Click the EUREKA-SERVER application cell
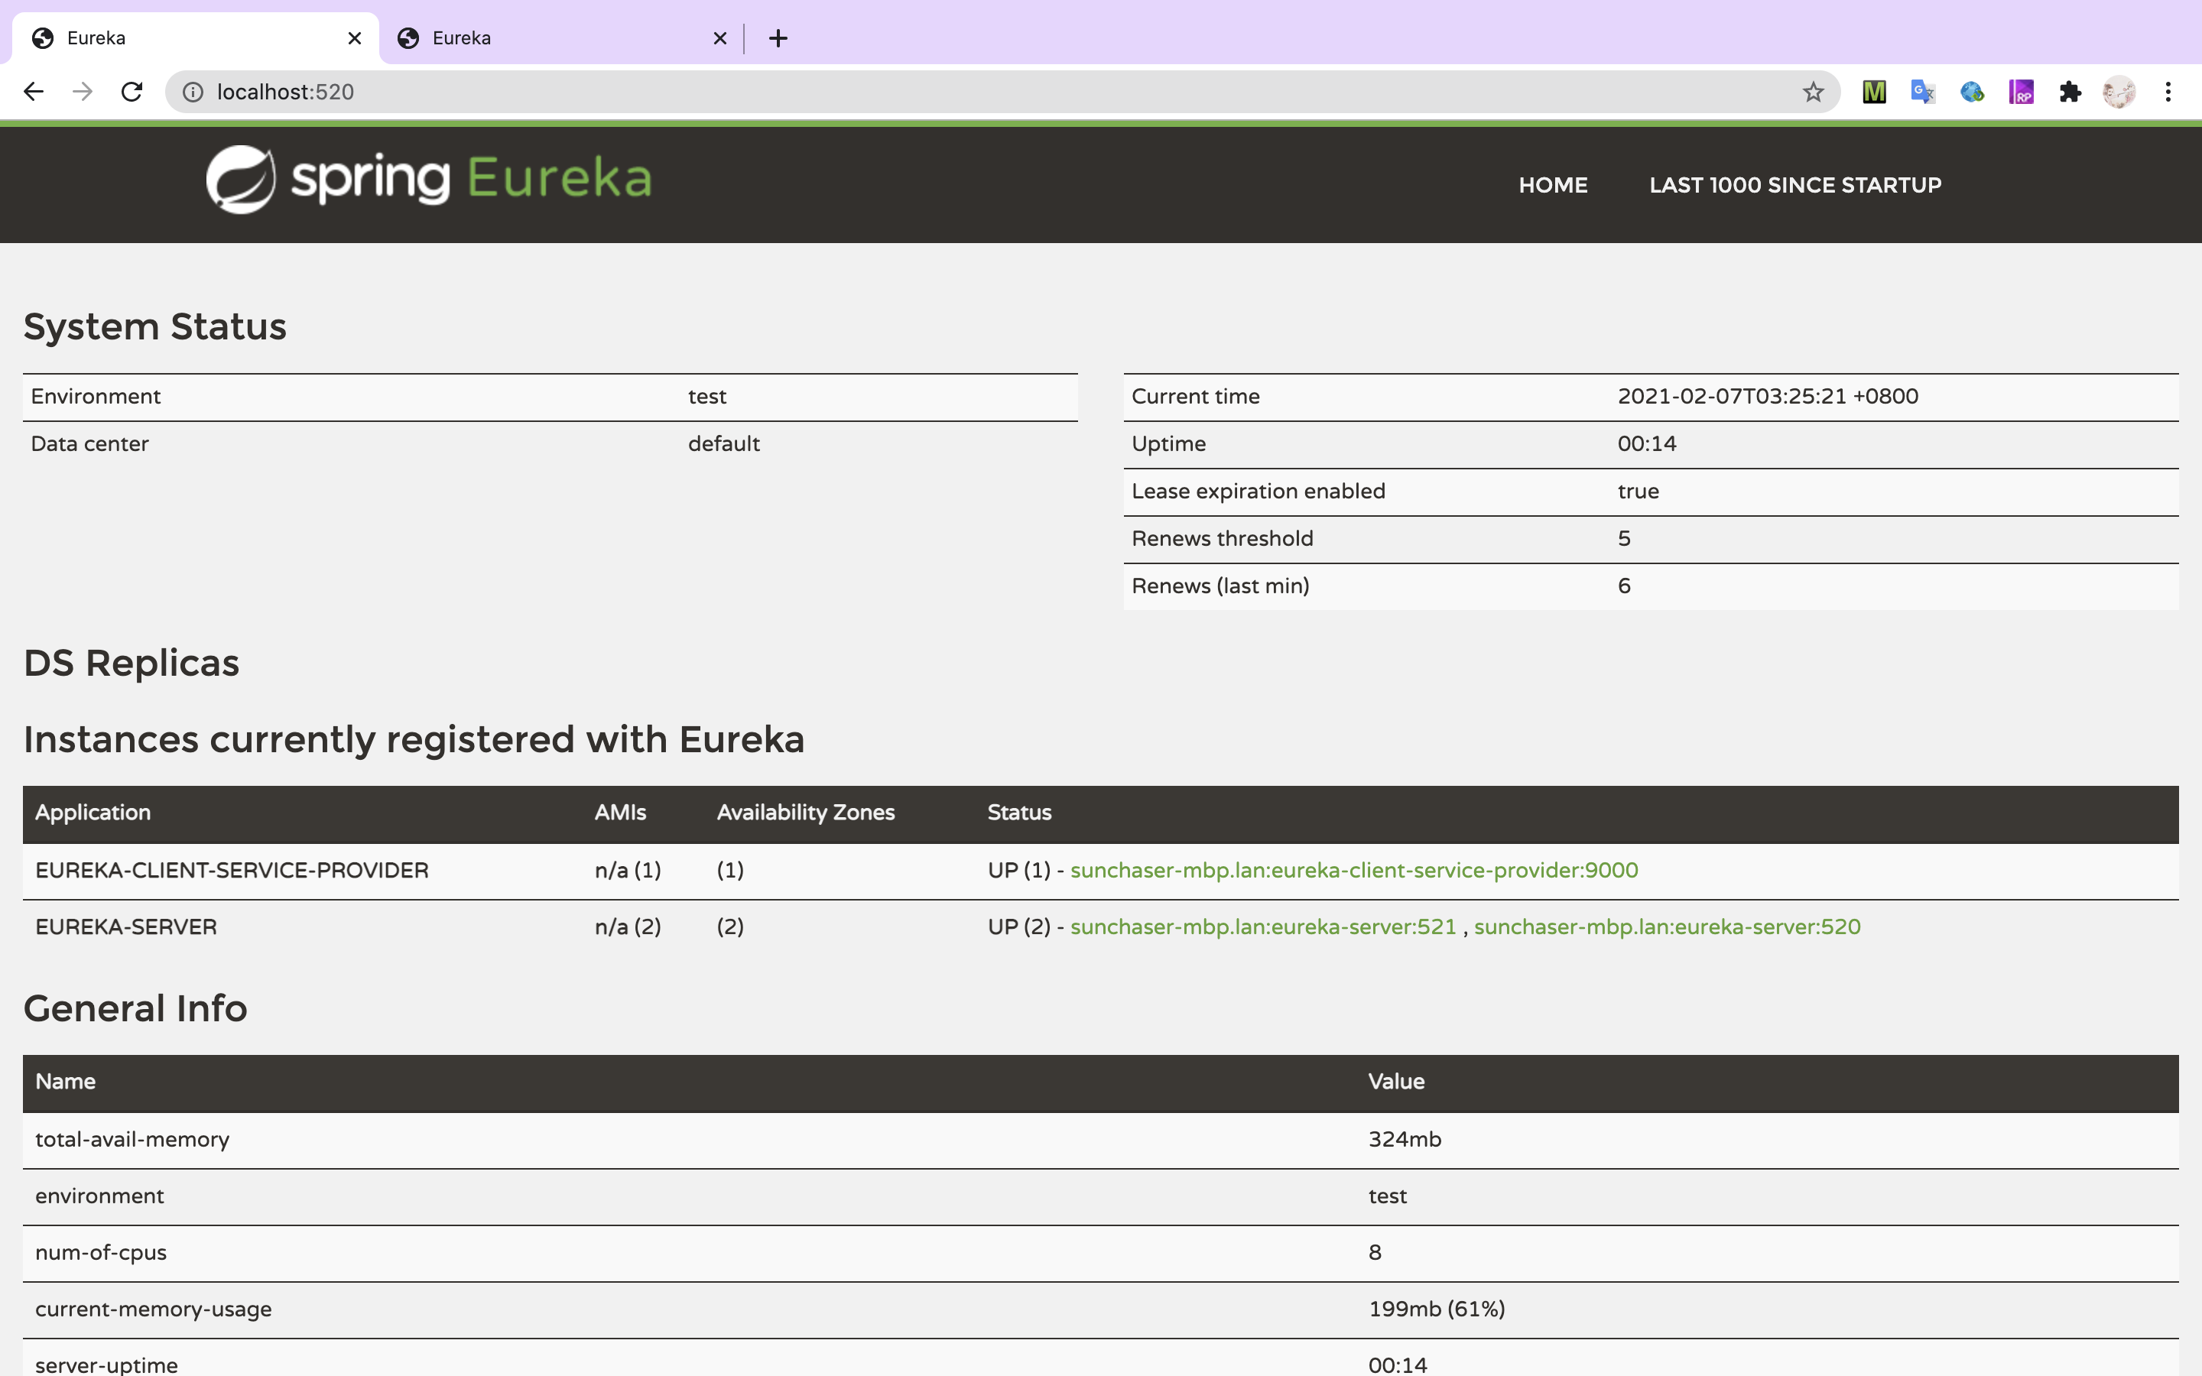 click(125, 927)
